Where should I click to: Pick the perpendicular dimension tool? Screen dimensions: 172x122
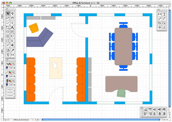[x=164, y=19]
